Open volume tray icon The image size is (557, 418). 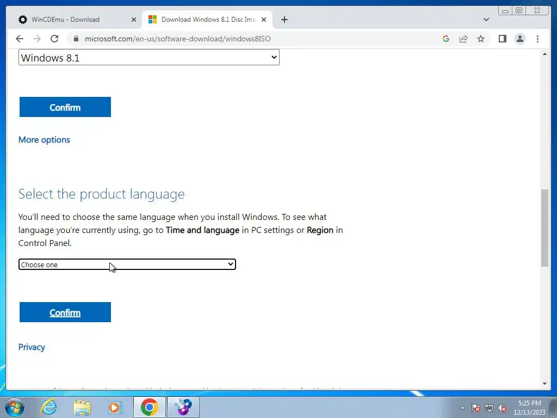tap(502, 408)
